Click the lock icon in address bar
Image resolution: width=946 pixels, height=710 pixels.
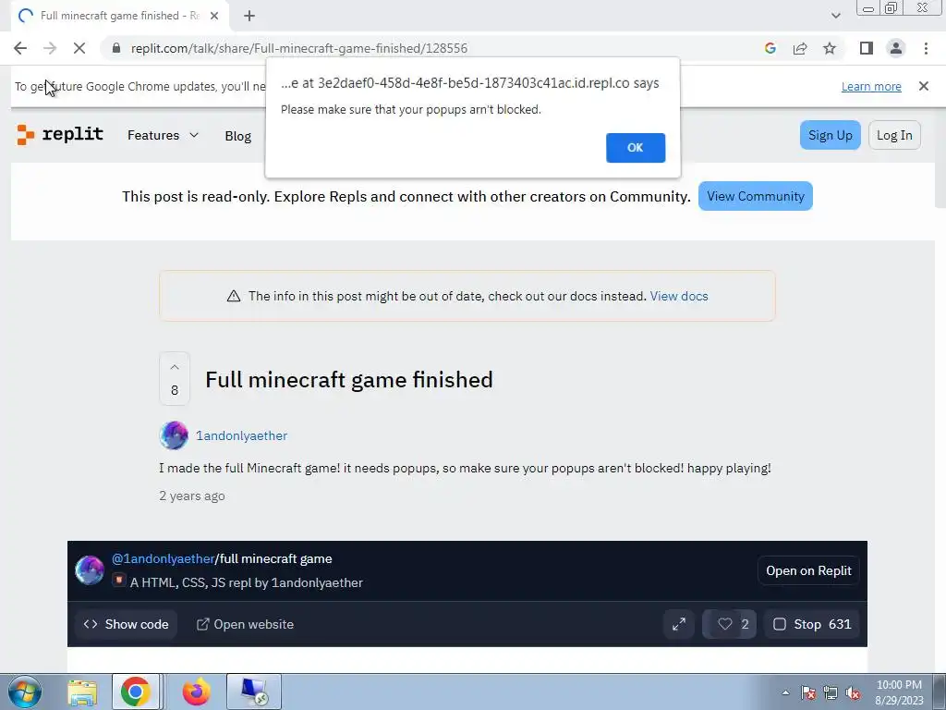coord(115,48)
